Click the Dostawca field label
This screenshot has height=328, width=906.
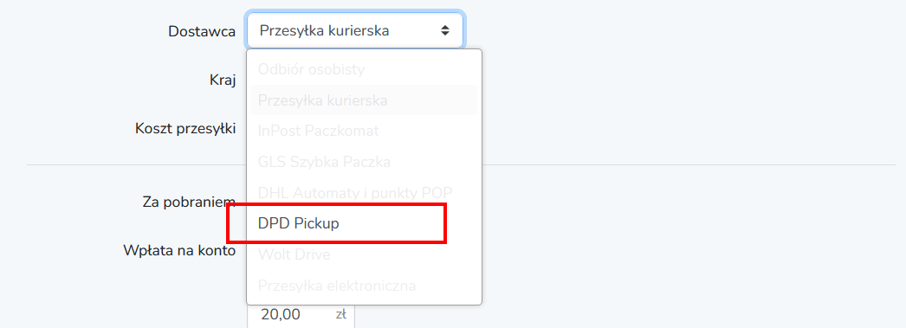point(202,31)
